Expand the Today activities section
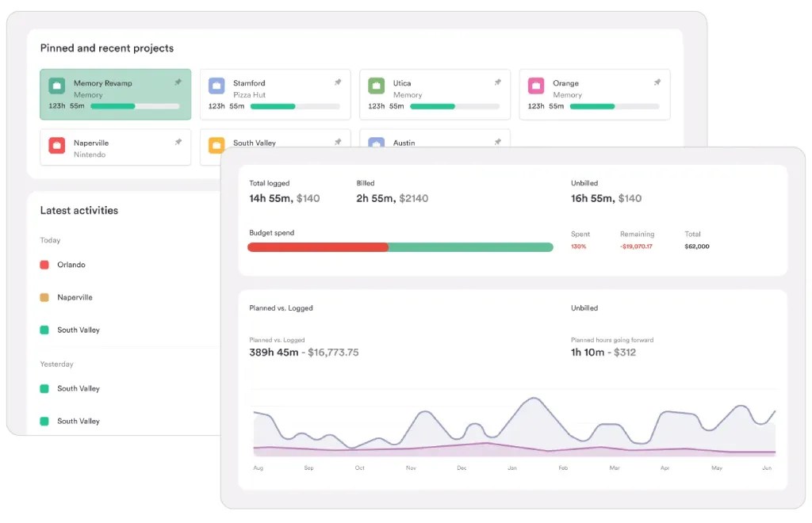The width and height of the screenshot is (812, 523). tap(50, 240)
